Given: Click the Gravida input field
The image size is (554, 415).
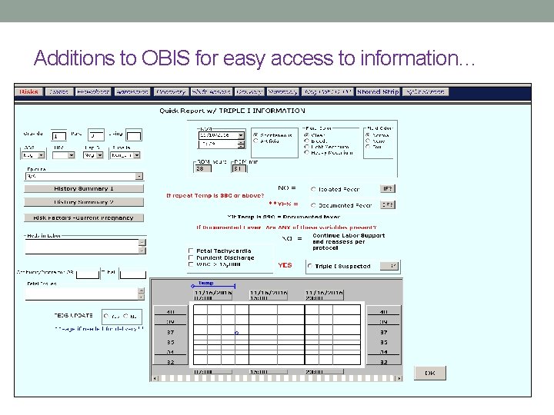Looking at the screenshot, I should pyautogui.click(x=58, y=135).
